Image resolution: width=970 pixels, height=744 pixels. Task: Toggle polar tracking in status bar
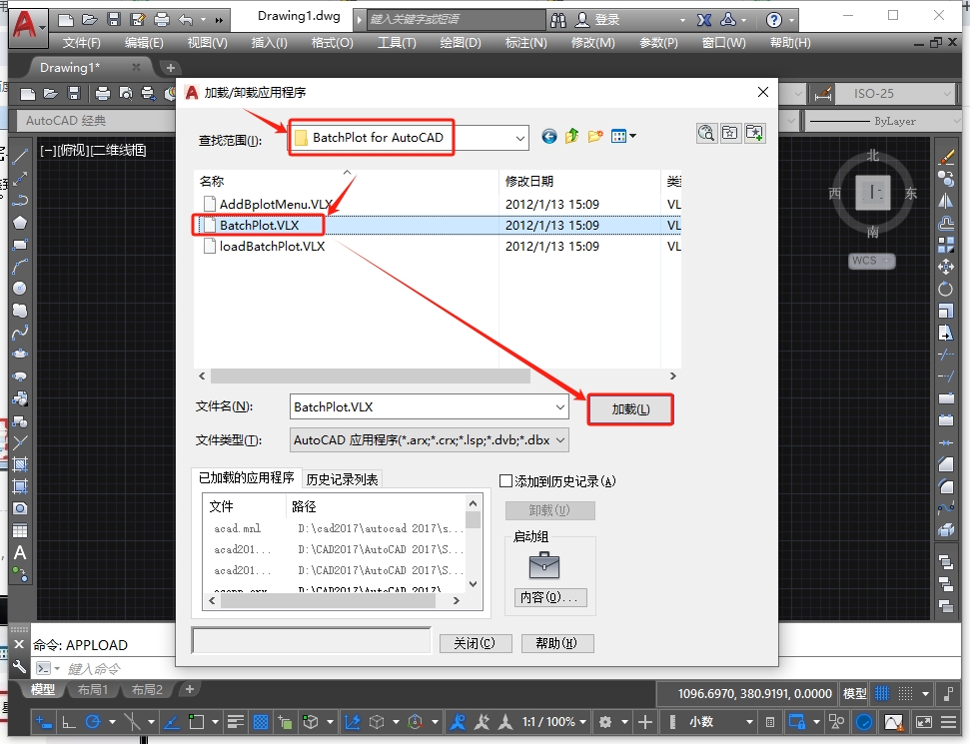[x=93, y=722]
